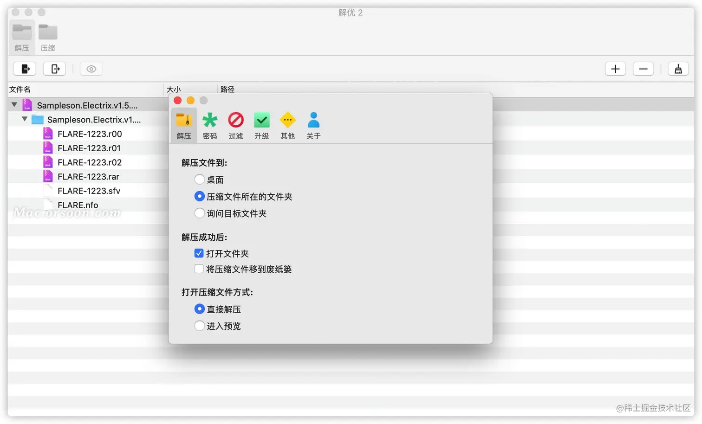The width and height of the screenshot is (702, 424).
Task: Click the blue Sampleson.Electrix folder icon
Action: [38, 119]
